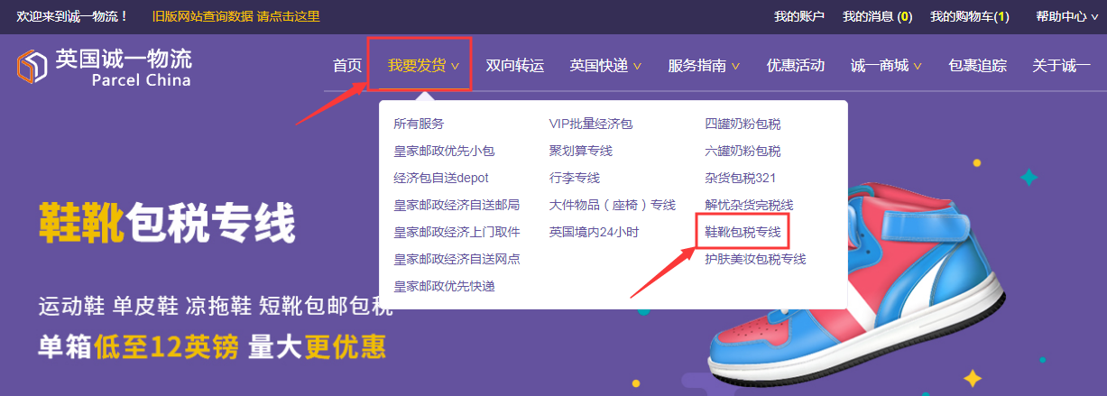Expand the 我要发货 dropdown arrow
1107x396 pixels.
coord(456,66)
